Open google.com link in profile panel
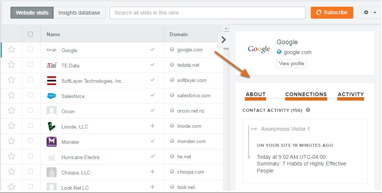The image size is (382, 193). (297, 52)
